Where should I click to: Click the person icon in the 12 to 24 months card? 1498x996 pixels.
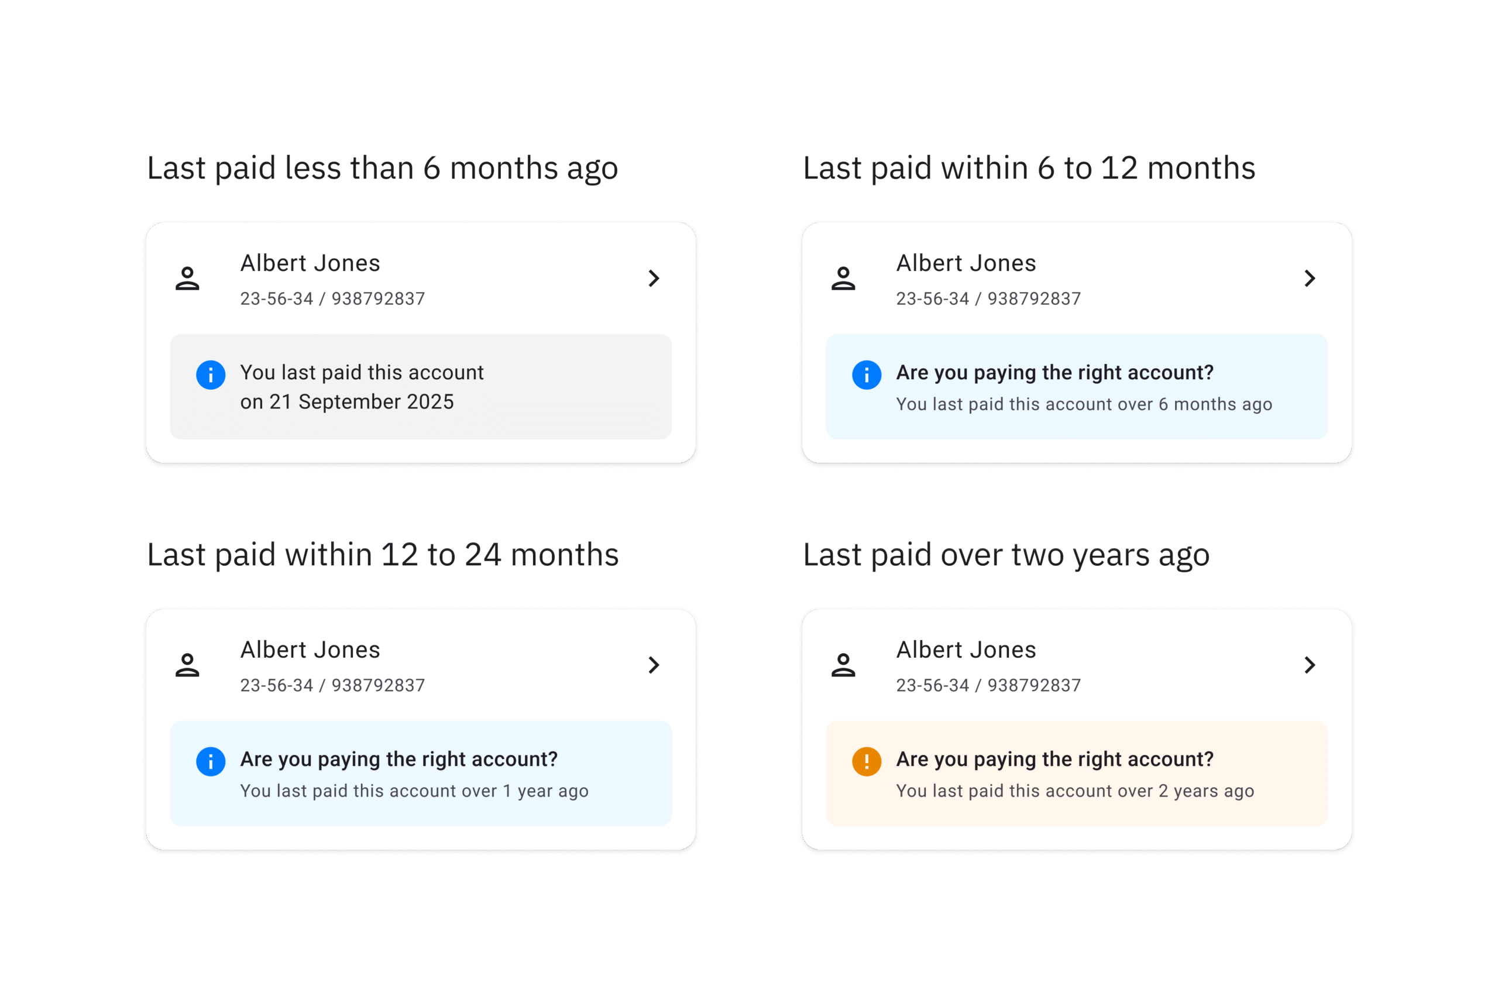coord(188,665)
